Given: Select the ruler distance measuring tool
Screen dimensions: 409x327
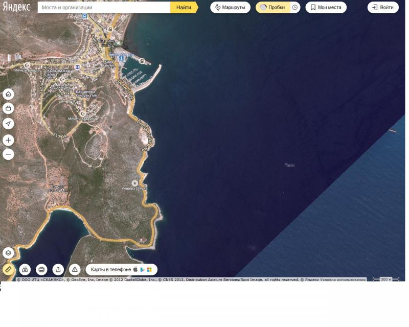Looking at the screenshot, I should click(8, 269).
